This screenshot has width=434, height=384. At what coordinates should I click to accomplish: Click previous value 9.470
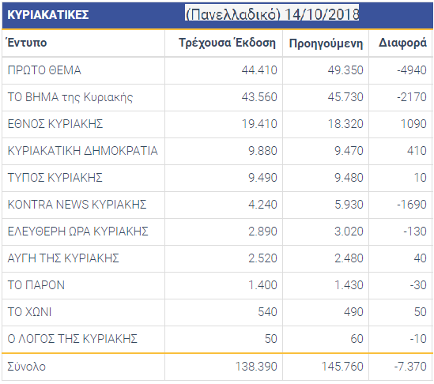pyautogui.click(x=349, y=150)
